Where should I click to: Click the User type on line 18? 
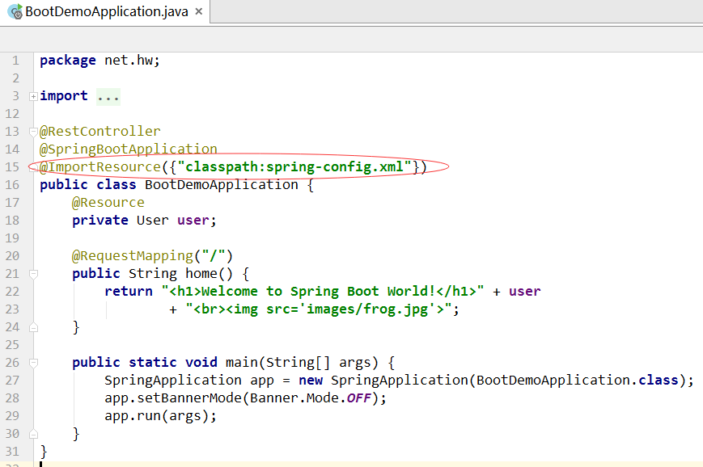(152, 221)
